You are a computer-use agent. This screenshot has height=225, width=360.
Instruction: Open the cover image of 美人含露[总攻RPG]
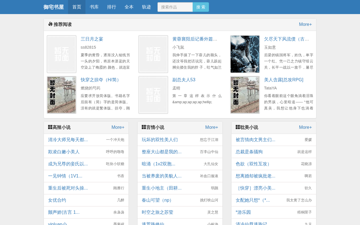tap(245, 95)
